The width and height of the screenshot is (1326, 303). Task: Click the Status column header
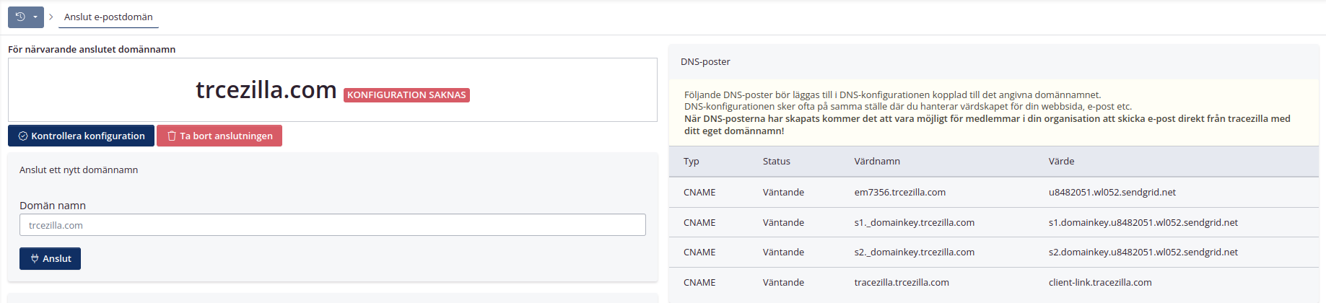[x=776, y=162]
